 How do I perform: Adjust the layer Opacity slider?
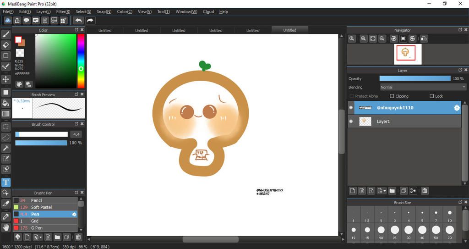point(415,78)
